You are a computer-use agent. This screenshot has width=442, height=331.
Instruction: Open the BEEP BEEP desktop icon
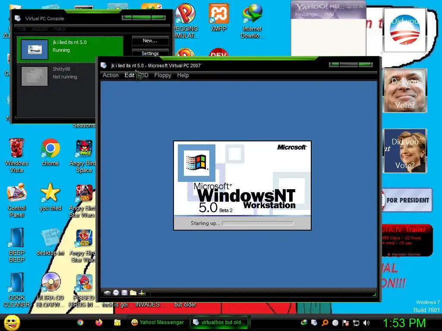17,245
